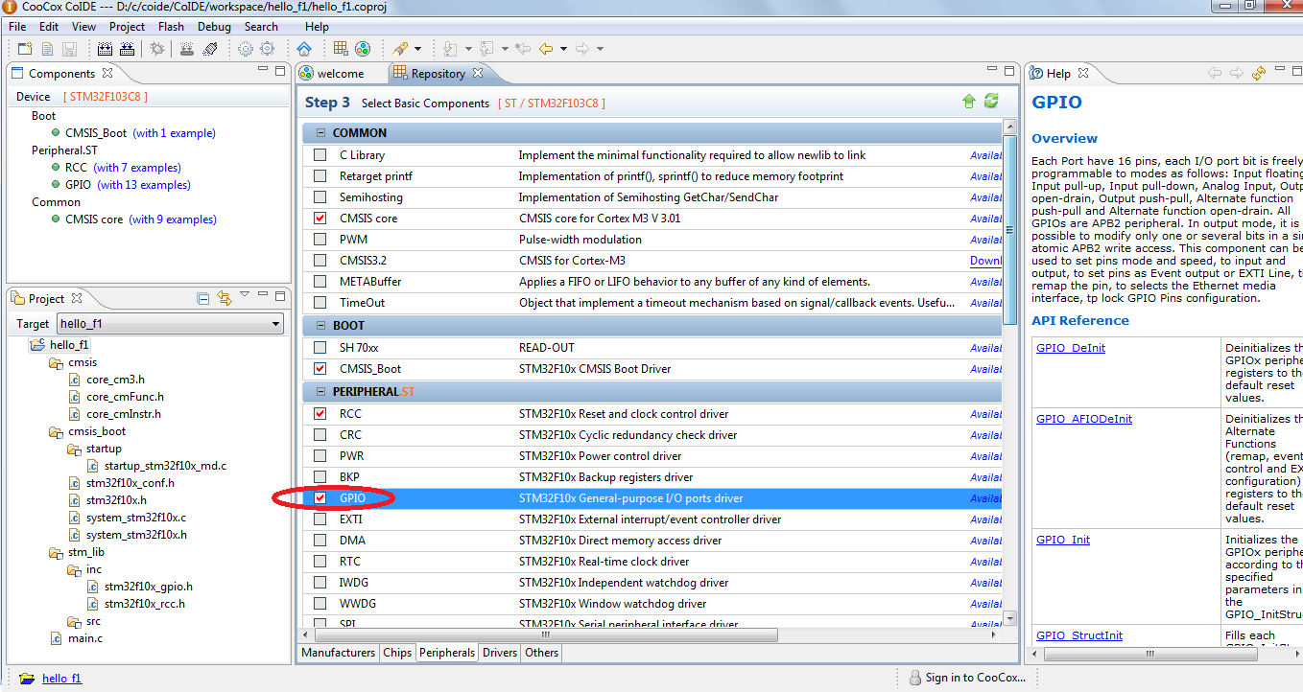The width and height of the screenshot is (1303, 692).
Task: Click the Flash Erase toolbar icon
Action: click(210, 49)
